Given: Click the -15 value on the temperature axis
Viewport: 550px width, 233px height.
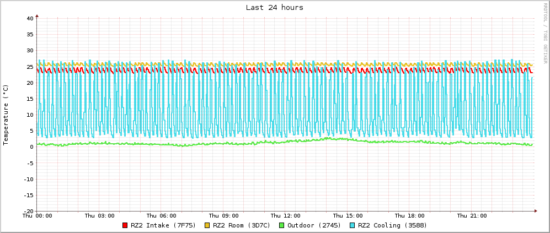Looking at the screenshot, I should [x=29, y=195].
